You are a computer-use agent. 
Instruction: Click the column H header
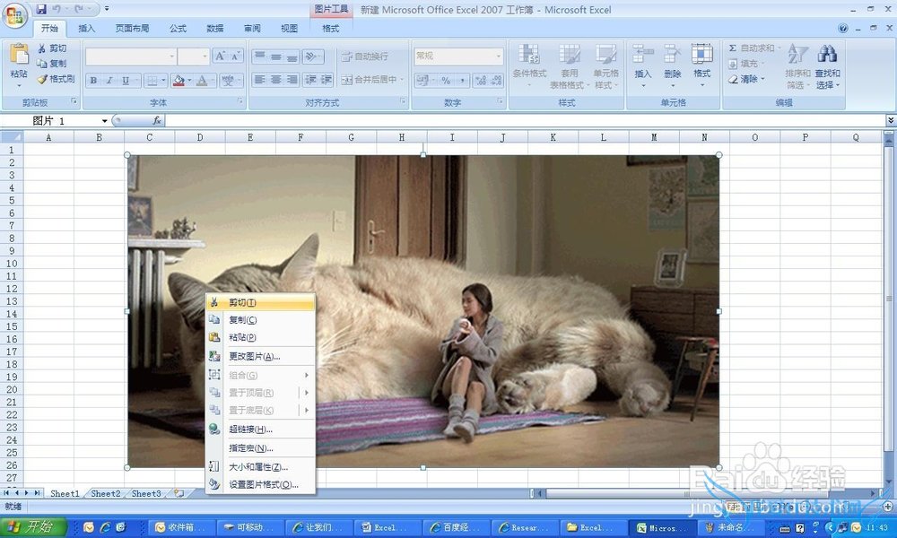click(402, 137)
